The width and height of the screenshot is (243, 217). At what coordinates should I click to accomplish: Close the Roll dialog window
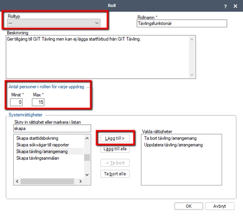click(x=235, y=6)
